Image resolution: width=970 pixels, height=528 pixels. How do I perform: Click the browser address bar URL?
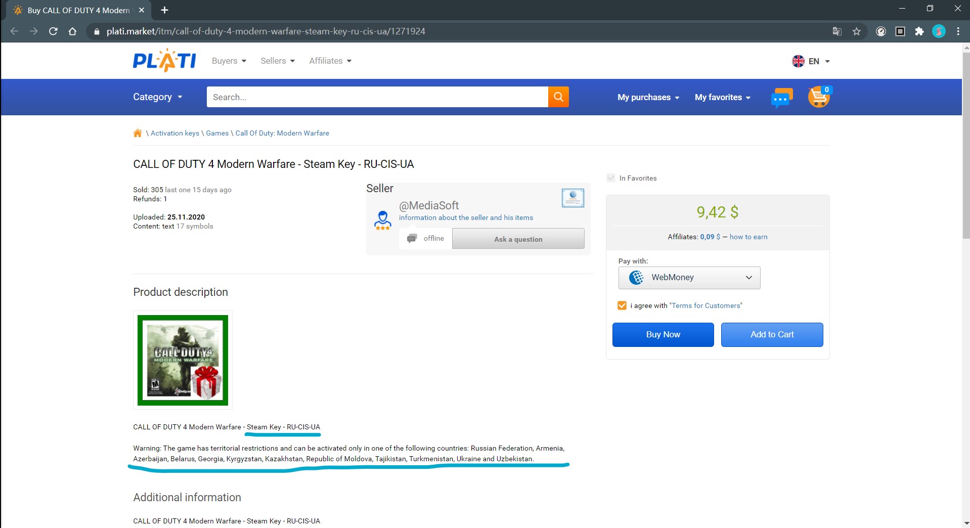(266, 31)
